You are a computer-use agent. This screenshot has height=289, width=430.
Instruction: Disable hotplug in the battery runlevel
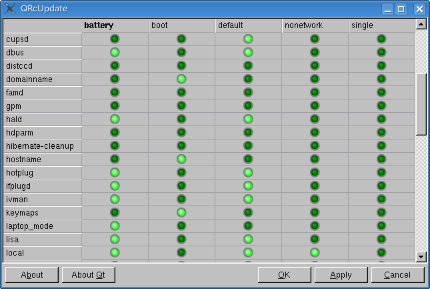(x=115, y=173)
